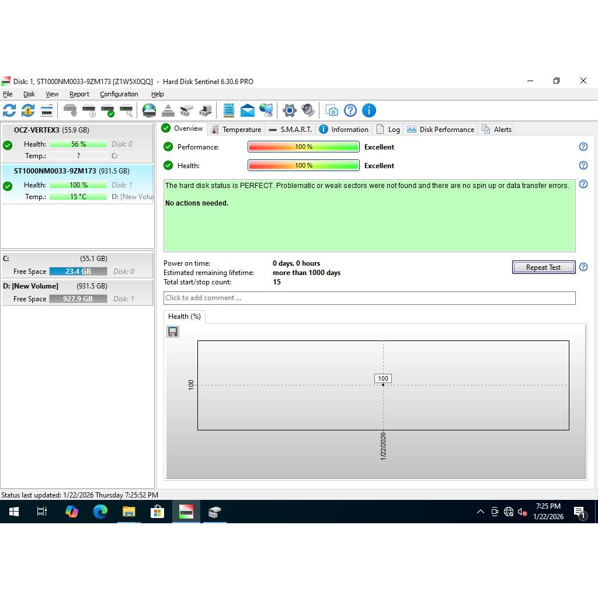Click the blue info about icon
The image size is (598, 598).
(x=368, y=110)
